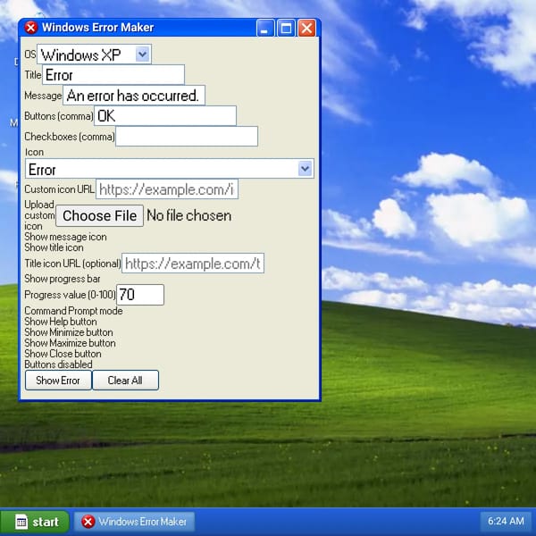Maximize the Windows Error Maker window
The height and width of the screenshot is (536, 536).
pos(286,28)
